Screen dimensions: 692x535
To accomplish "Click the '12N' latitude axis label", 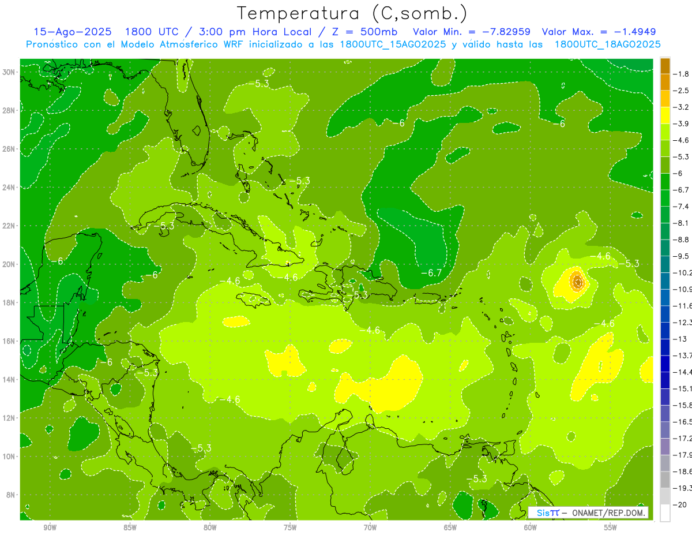I will pos(10,418).
